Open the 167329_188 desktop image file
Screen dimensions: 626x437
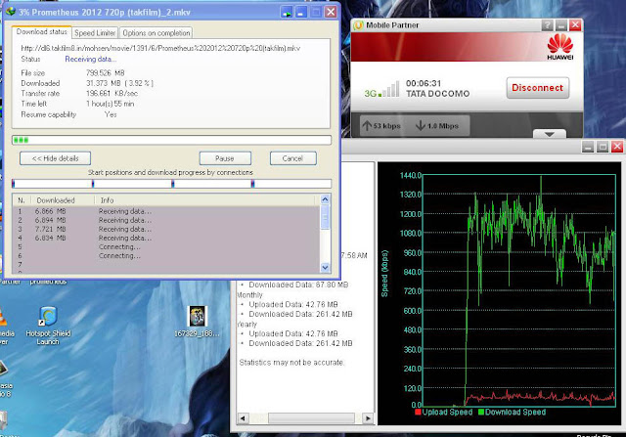198,322
